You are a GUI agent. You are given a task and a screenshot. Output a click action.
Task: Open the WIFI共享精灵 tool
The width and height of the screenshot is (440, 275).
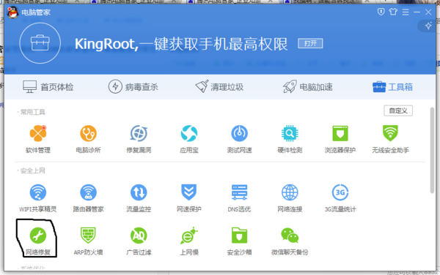[38, 198]
